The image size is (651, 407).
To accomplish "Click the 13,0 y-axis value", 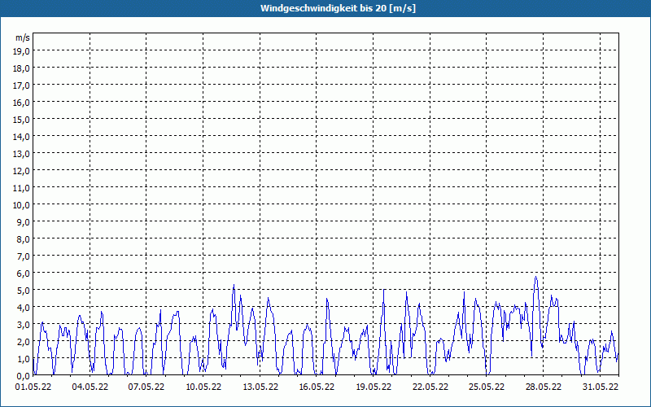I will coord(23,154).
